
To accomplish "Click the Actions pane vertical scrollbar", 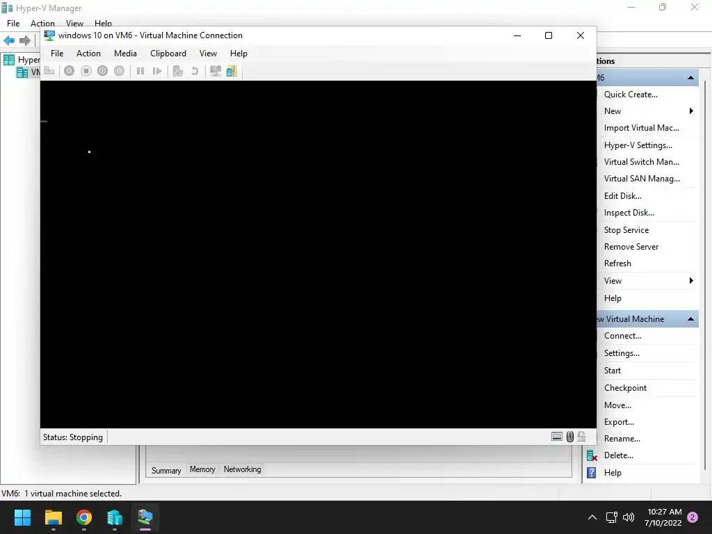I will 704,275.
